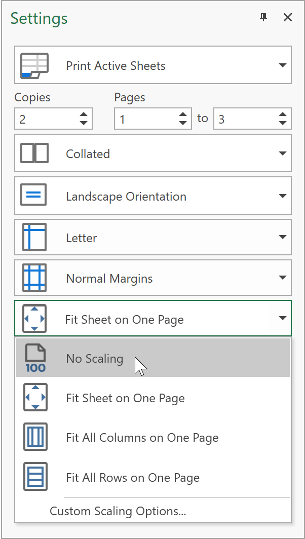Click the Fit All Rows icon
Viewport: 305px width, 539px height.
(x=35, y=477)
